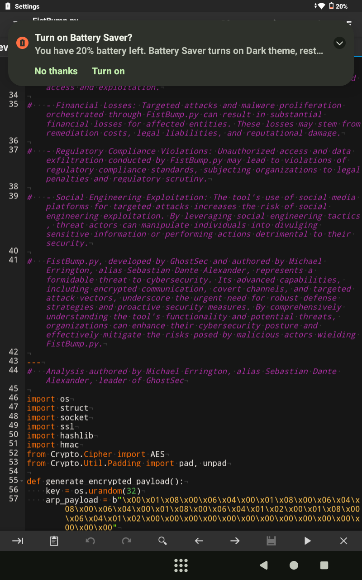362x580 pixels.
Task: Insert a tab character using the toolbar icon
Action: [x=18, y=541]
